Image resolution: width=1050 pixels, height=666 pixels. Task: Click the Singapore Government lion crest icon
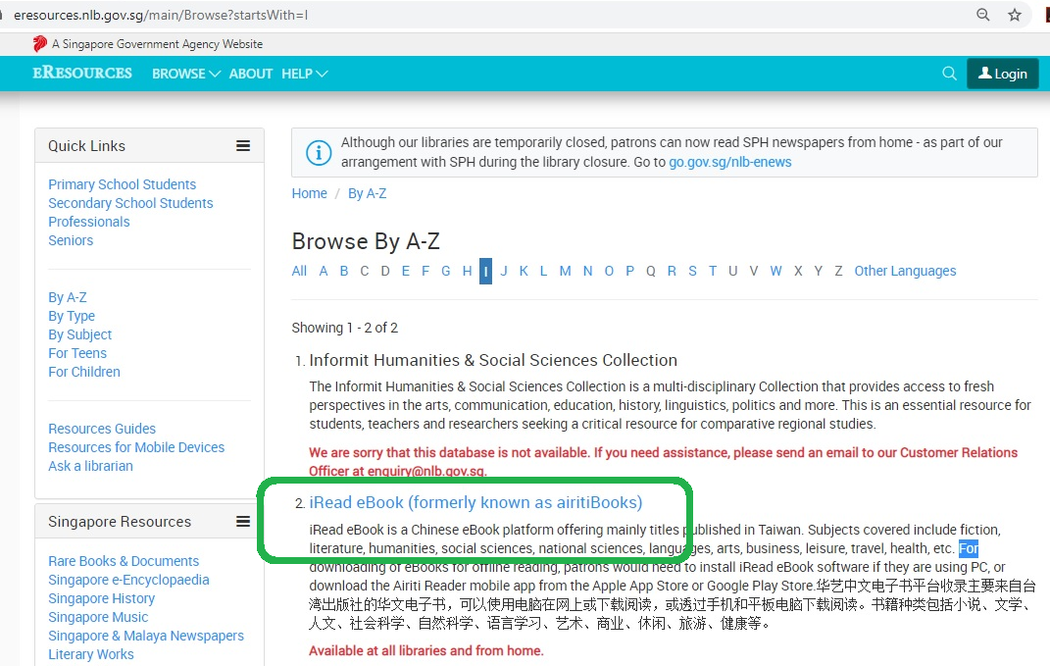point(39,43)
